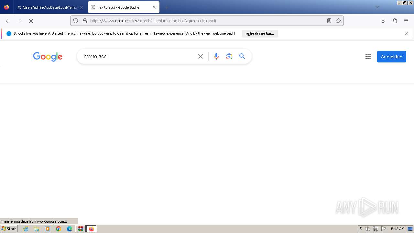Search by image with Google Lens icon
Viewport: 414px width, 233px height.
229,56
